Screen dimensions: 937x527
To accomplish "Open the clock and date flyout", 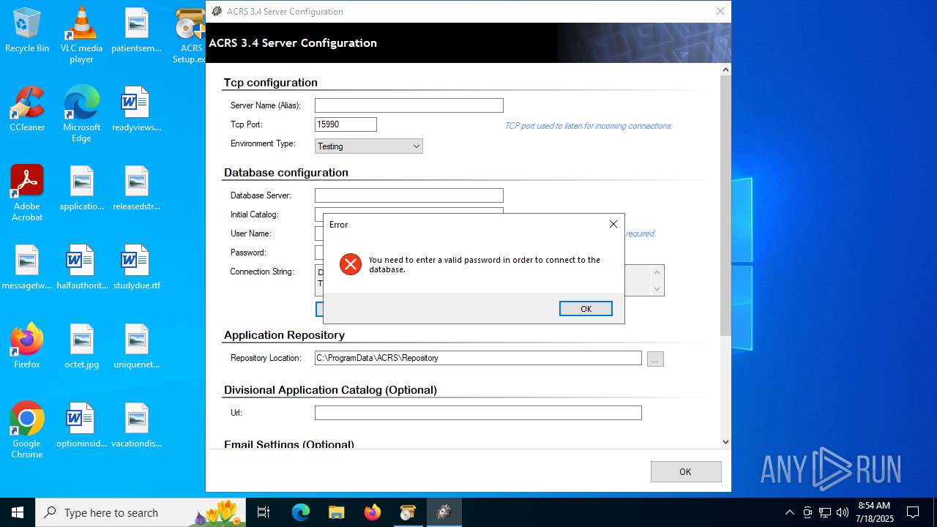I will (874, 512).
